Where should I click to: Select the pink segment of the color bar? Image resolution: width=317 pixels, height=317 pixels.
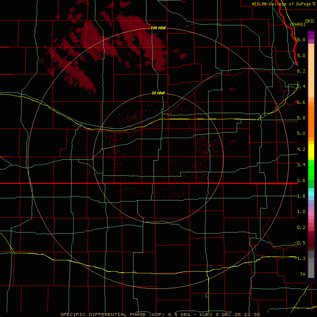pyautogui.click(x=311, y=213)
